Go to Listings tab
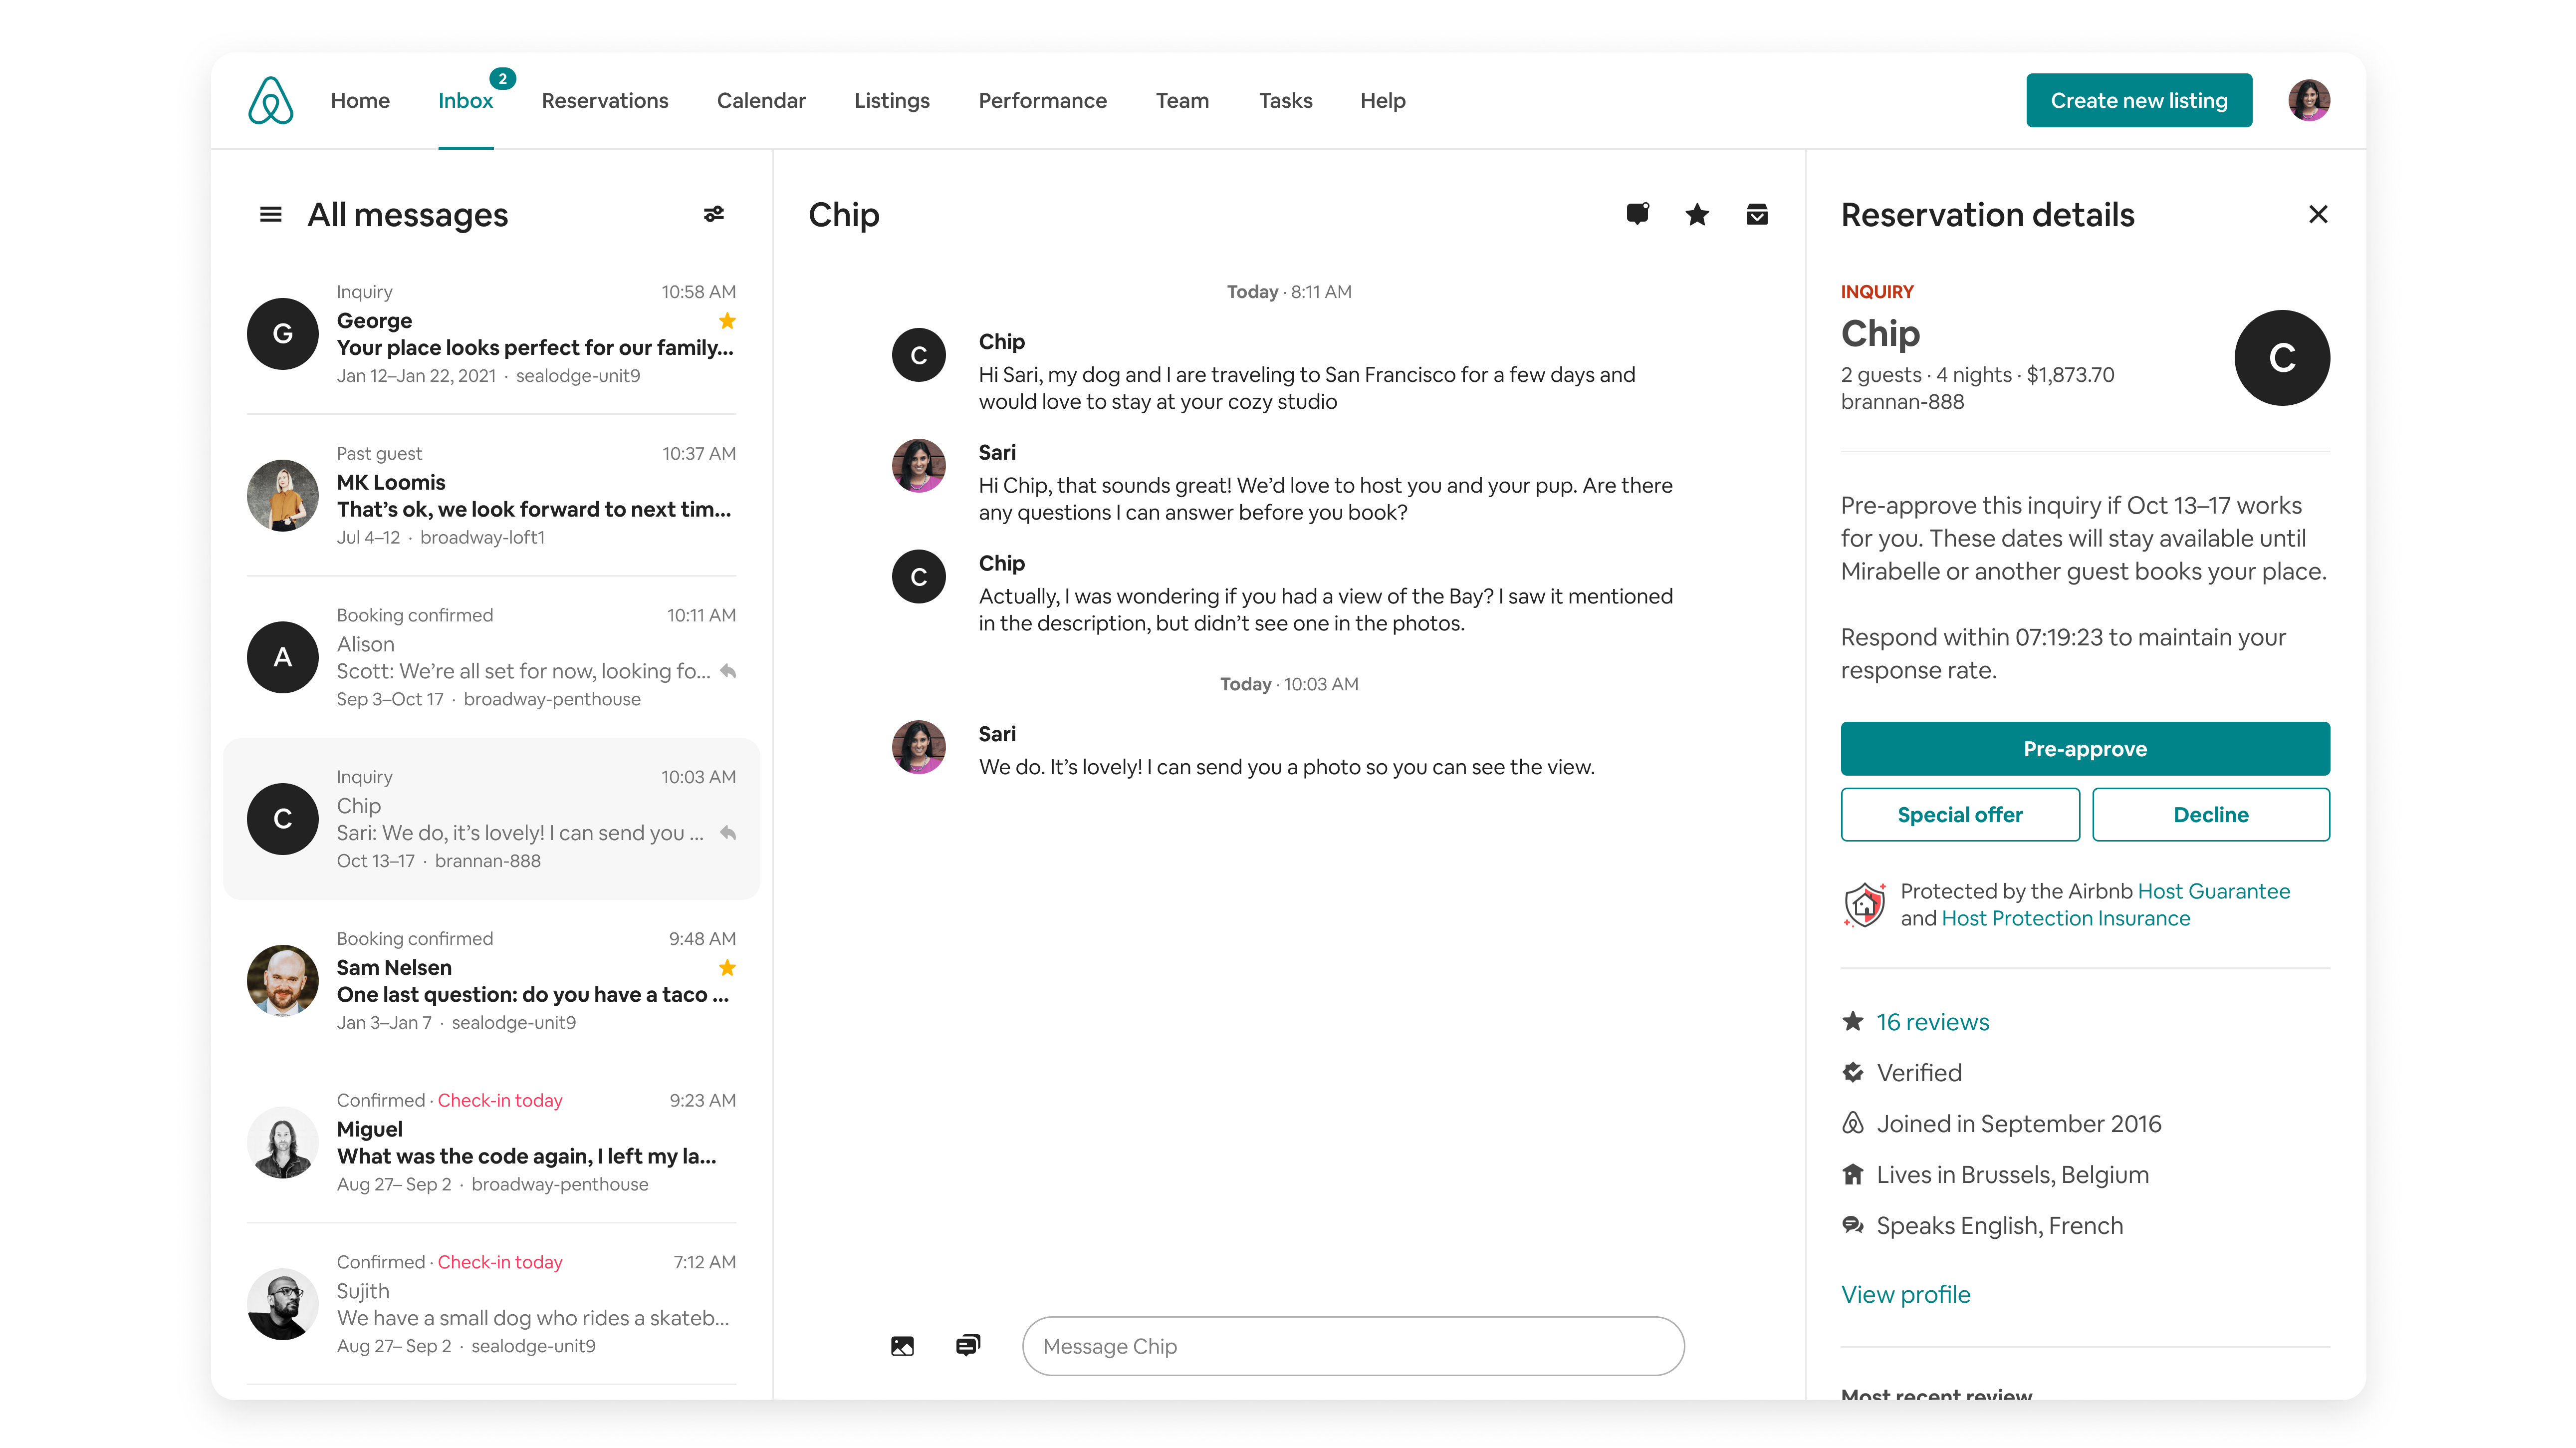Viewport: 2576px width, 1448px height. (x=892, y=100)
